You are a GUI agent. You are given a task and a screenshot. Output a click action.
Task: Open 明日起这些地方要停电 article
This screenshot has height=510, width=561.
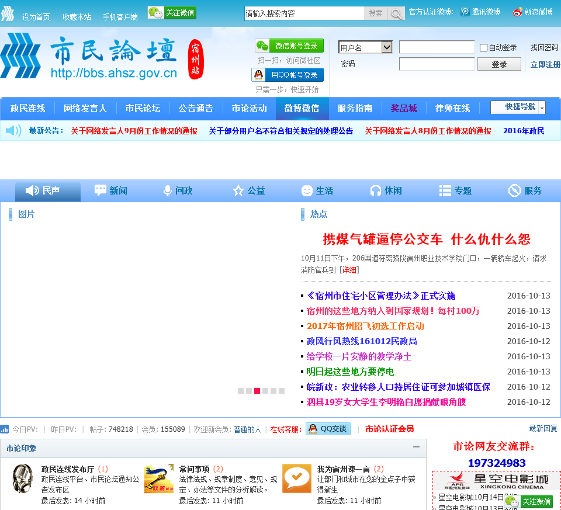[x=350, y=372]
